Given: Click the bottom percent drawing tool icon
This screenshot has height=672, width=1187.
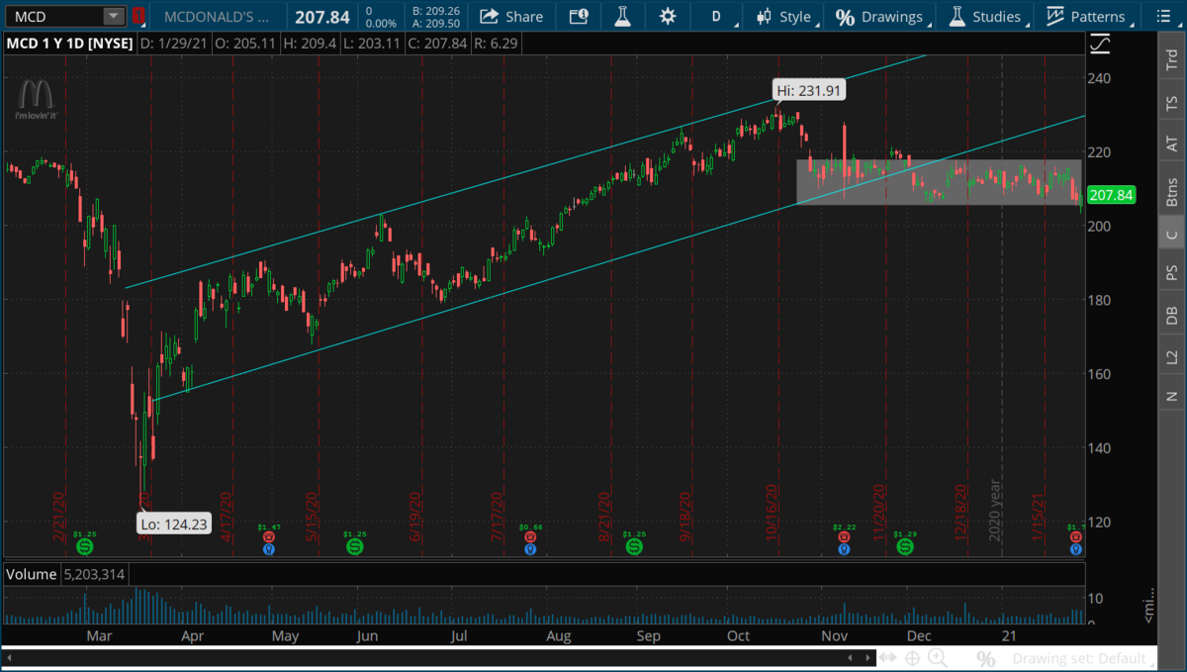Looking at the screenshot, I should coord(985,658).
